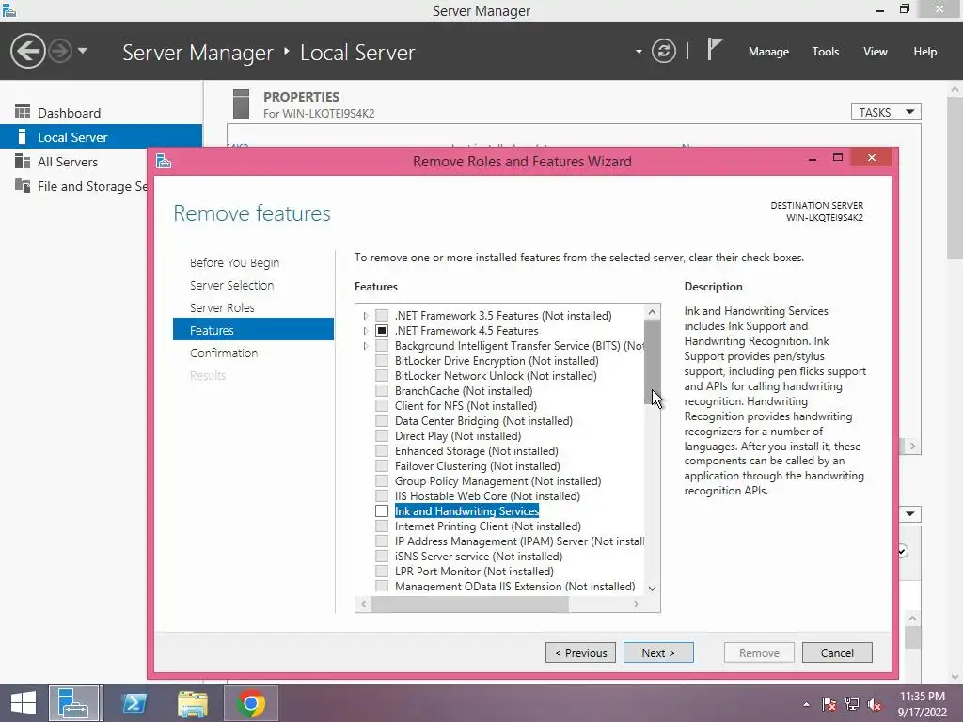Select Data Center Bridging row text

483,421
